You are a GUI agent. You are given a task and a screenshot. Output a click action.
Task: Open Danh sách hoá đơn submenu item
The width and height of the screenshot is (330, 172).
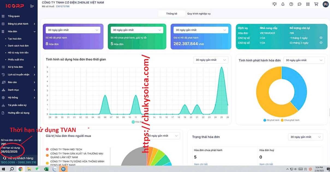tap(18, 46)
